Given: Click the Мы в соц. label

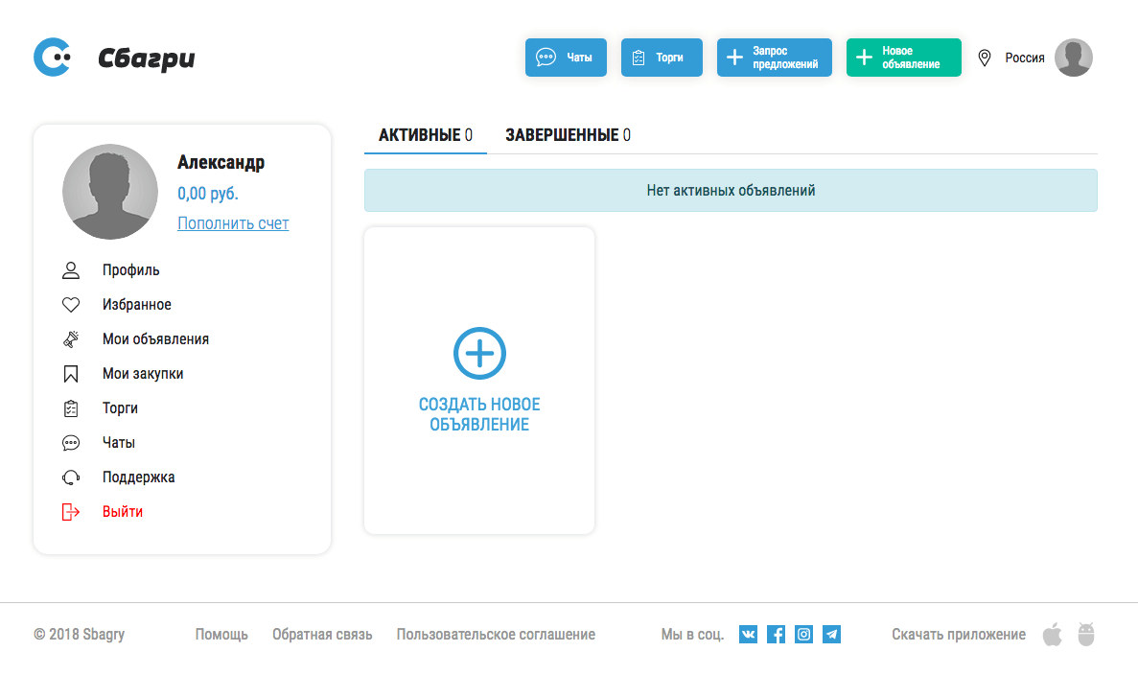Looking at the screenshot, I should coord(692,635).
